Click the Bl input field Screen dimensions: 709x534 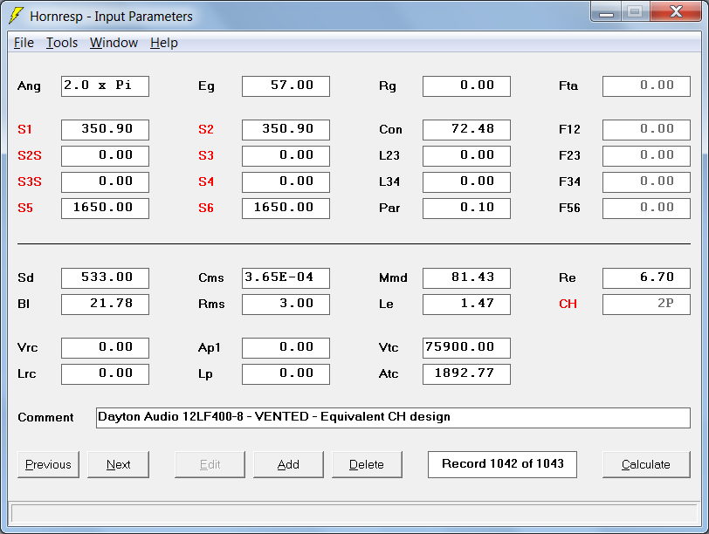pos(105,305)
